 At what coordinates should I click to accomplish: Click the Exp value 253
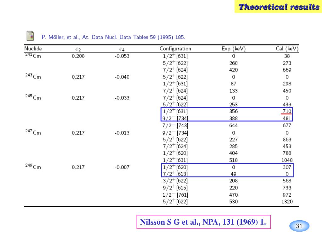click(x=234, y=105)
